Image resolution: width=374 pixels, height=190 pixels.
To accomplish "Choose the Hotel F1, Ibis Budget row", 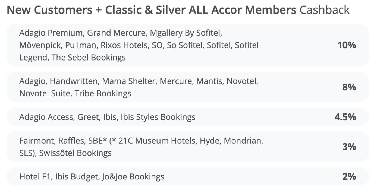I will 188,177.
